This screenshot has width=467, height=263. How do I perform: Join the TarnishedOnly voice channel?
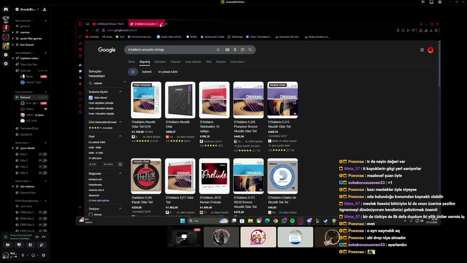[30, 129]
